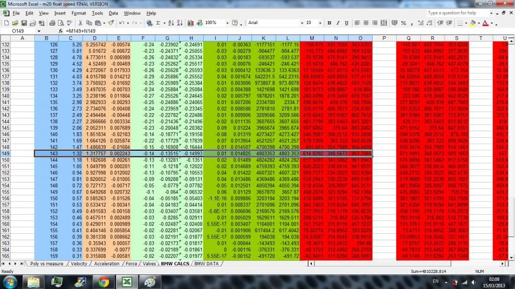Click the Fill Color paint bucket
Screen dimensions: 515x289
473,23
